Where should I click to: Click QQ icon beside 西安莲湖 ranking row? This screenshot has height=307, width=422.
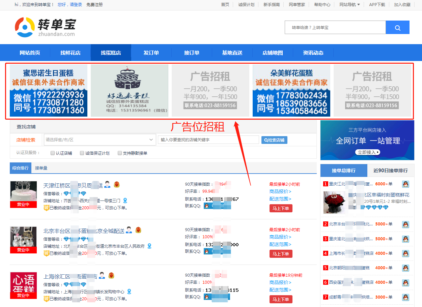point(405,282)
